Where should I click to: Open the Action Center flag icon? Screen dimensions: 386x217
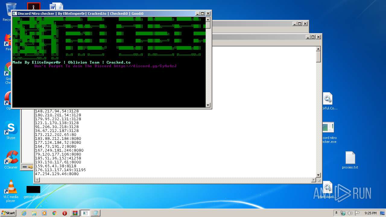[357, 213]
